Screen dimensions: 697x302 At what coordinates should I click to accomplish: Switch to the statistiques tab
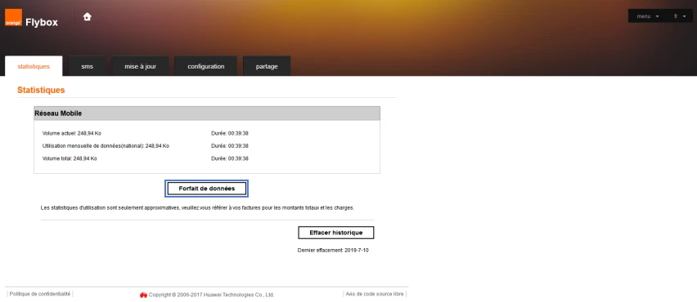(x=34, y=66)
